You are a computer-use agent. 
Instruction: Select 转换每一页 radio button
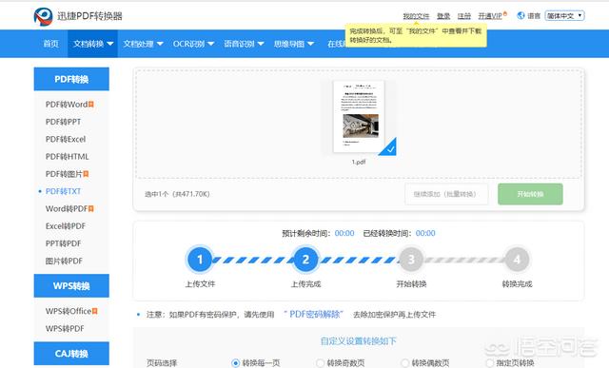[x=235, y=363]
